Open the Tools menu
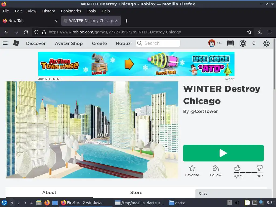276x207 pixels. (91, 11)
